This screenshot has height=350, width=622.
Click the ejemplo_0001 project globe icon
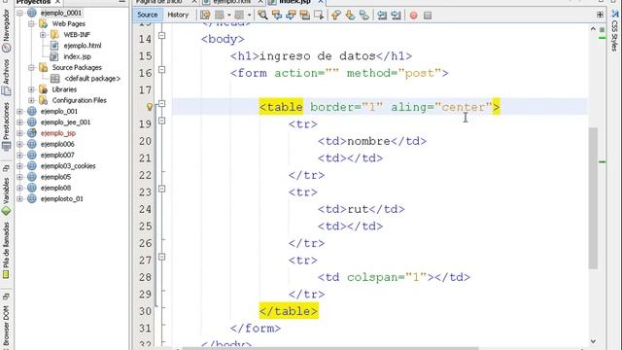click(32, 13)
